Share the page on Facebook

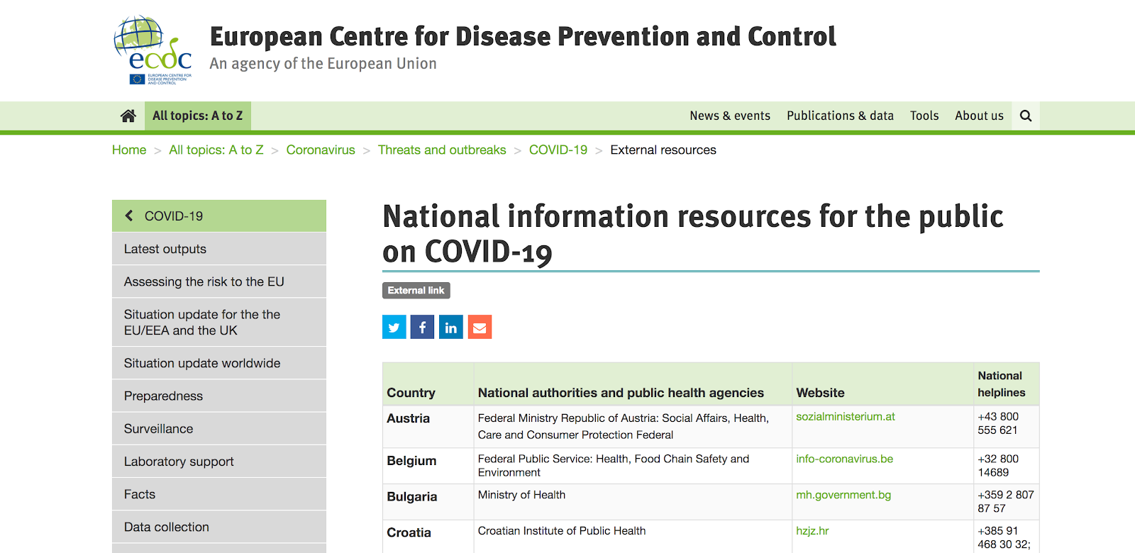click(x=422, y=327)
